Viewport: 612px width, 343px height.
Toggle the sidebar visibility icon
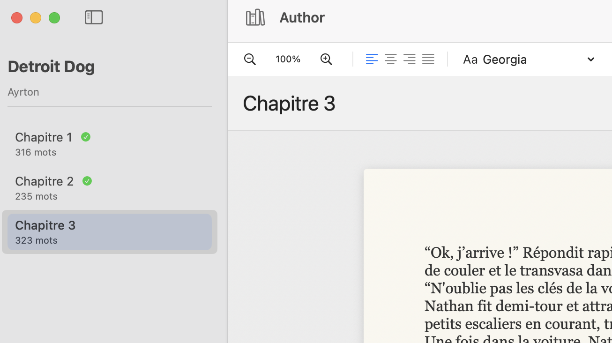click(94, 17)
